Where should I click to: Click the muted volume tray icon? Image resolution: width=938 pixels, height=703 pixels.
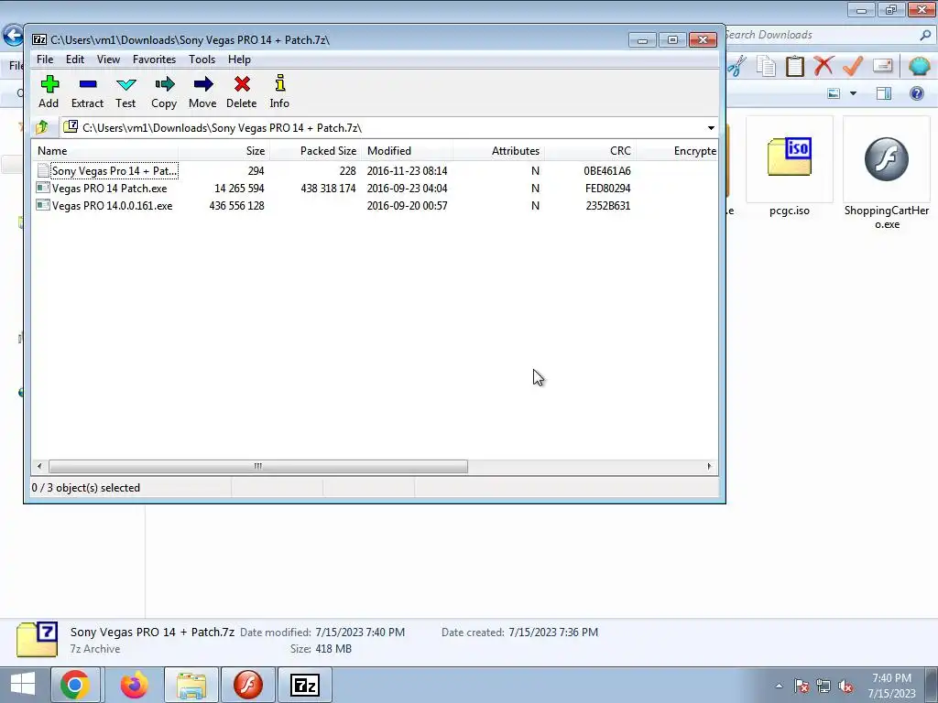(x=845, y=687)
